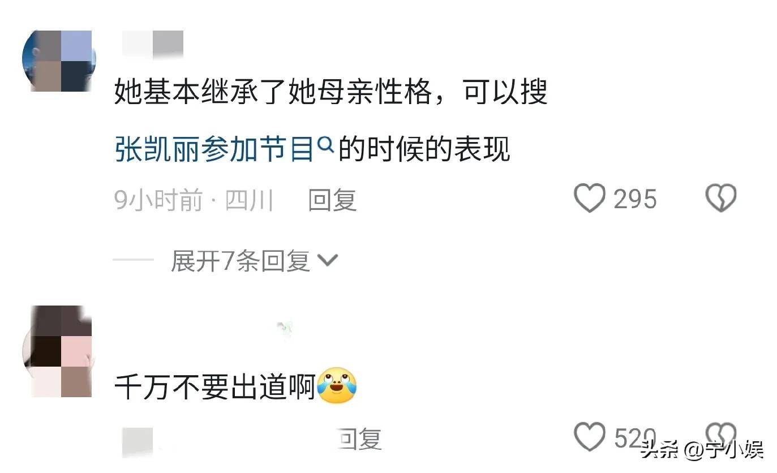The width and height of the screenshot is (777, 473).
Task: Click the magnifier icon after 张凯丽参加节目
Action: pos(326,147)
